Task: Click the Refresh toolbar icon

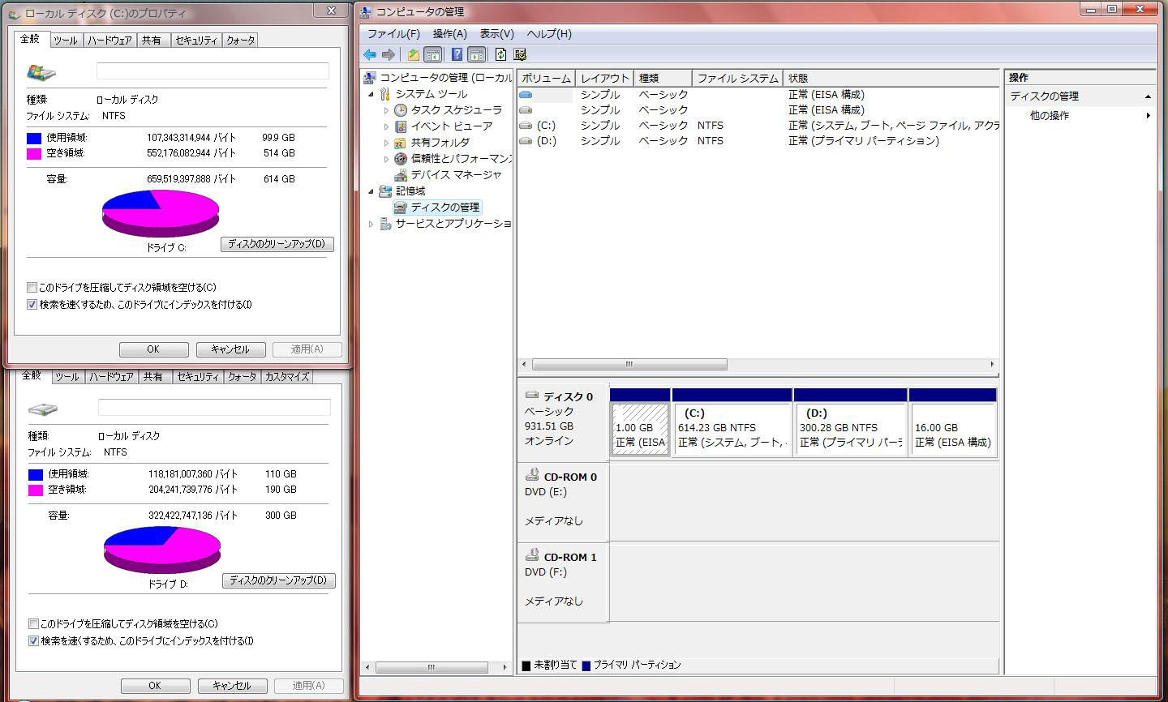Action: (500, 54)
